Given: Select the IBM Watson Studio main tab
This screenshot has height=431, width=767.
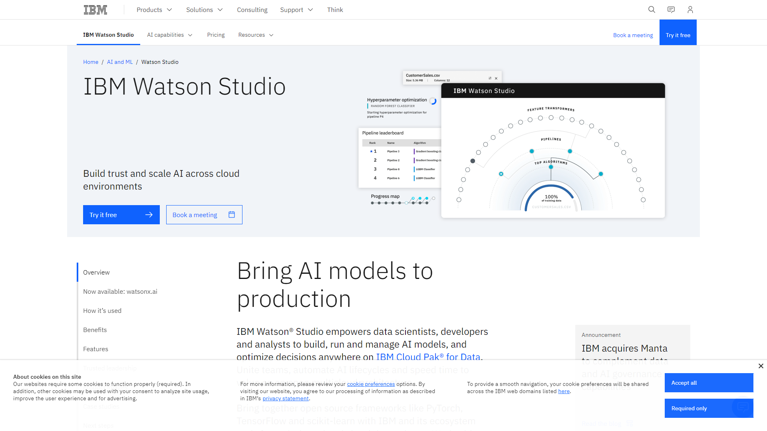Looking at the screenshot, I should [x=108, y=35].
